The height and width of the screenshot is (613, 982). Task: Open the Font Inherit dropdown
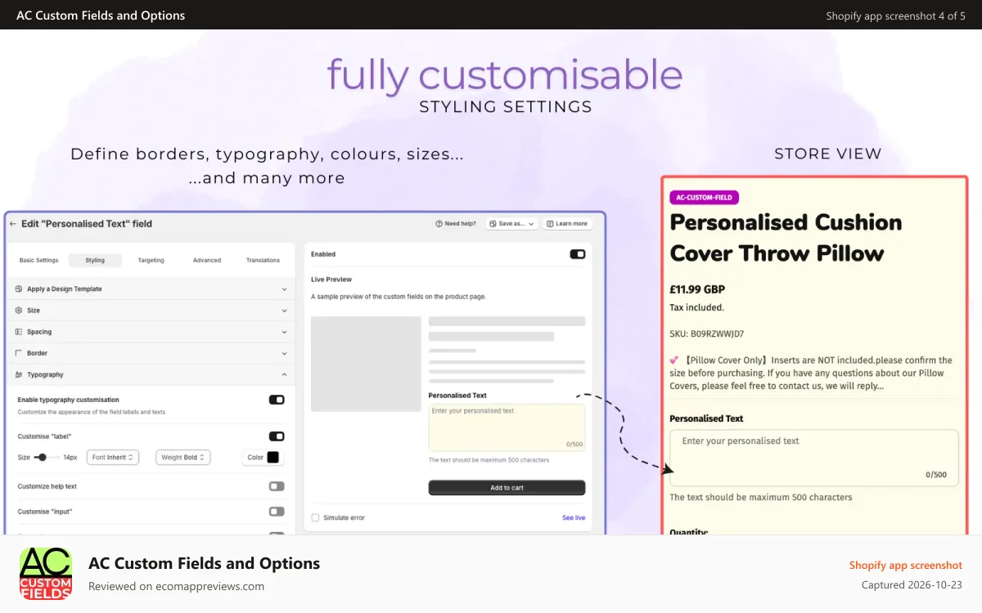113,458
